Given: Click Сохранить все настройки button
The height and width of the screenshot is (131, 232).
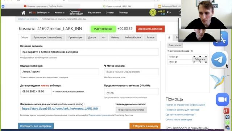Looking at the screenshot, I should point(36,126).
